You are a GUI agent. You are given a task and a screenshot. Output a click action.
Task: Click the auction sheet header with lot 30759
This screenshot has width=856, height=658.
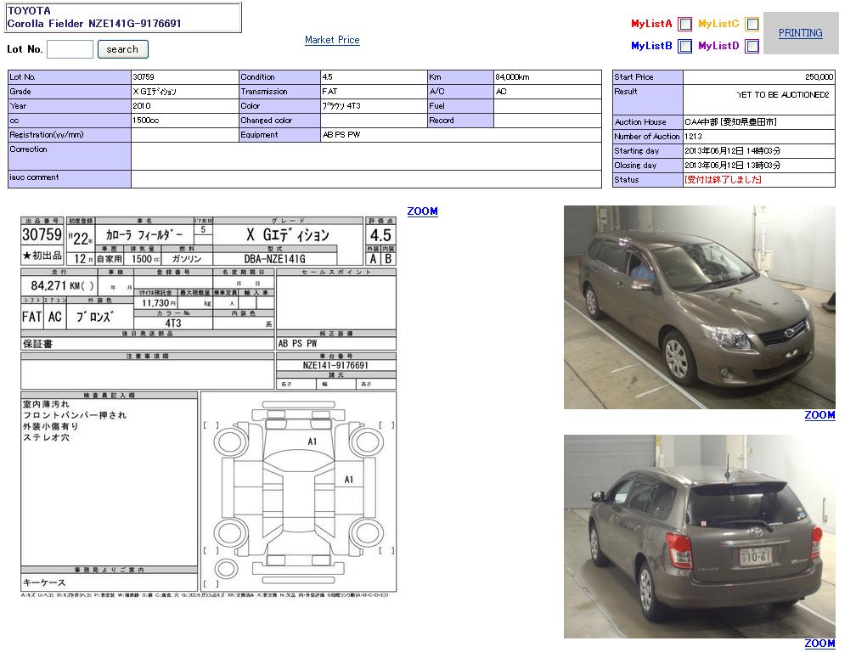(x=208, y=241)
